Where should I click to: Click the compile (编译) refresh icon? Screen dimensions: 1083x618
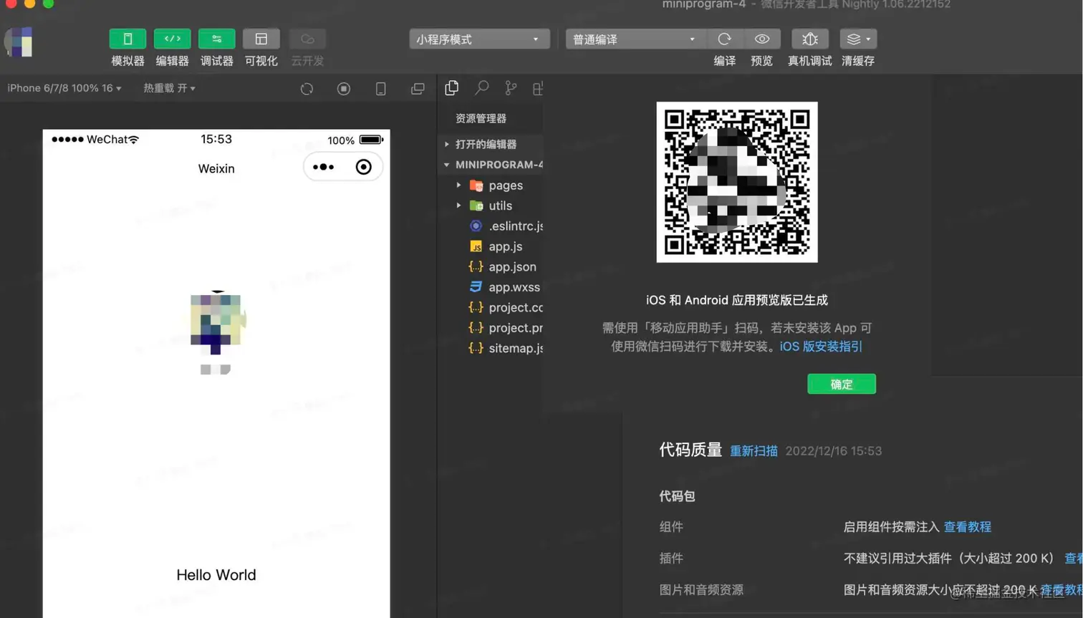click(x=724, y=39)
